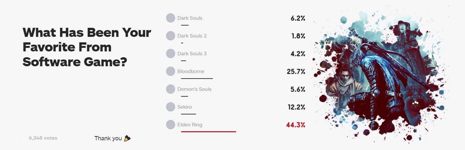
Task: Click the Bloodborne option label
Action: point(191,71)
